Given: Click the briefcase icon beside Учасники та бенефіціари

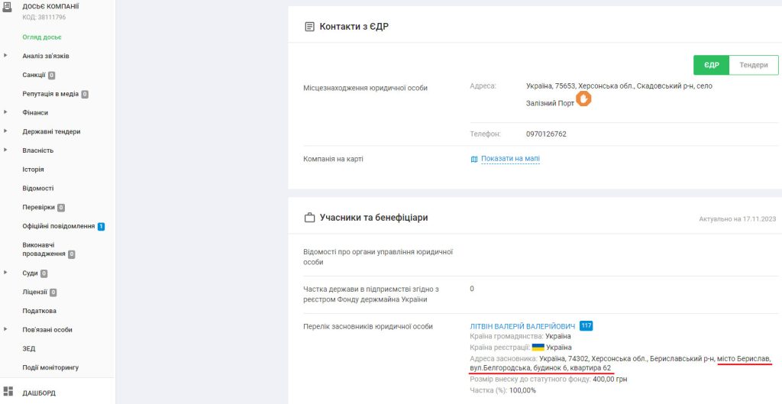Looking at the screenshot, I should point(309,218).
